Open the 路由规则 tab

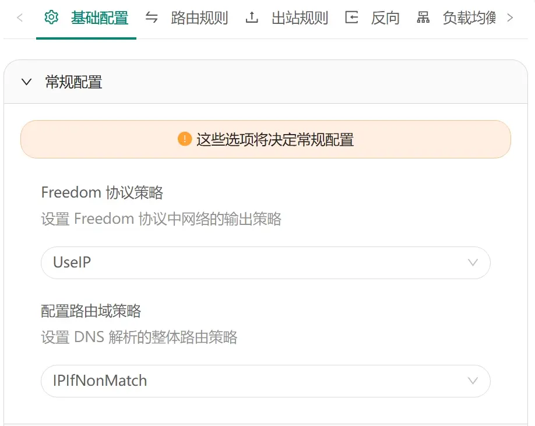pyautogui.click(x=199, y=18)
